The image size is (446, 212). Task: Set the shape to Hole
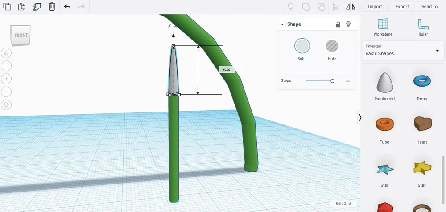coord(332,46)
